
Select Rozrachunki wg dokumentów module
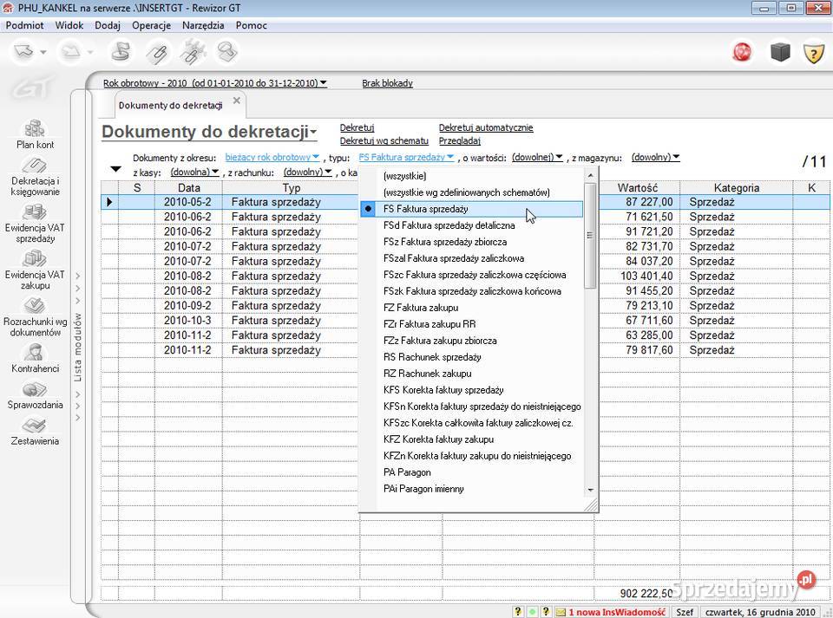pyautogui.click(x=35, y=318)
